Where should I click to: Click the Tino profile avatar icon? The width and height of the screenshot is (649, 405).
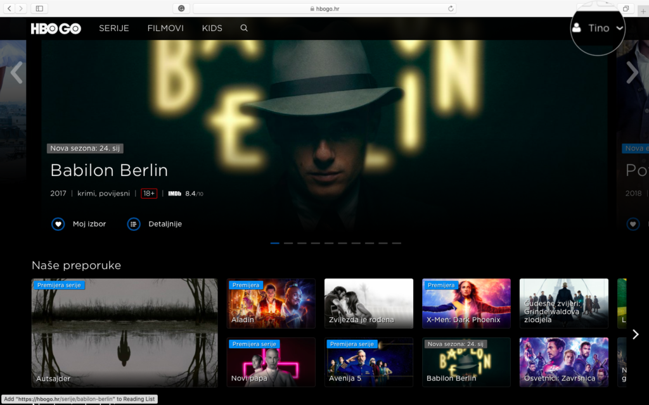577,28
